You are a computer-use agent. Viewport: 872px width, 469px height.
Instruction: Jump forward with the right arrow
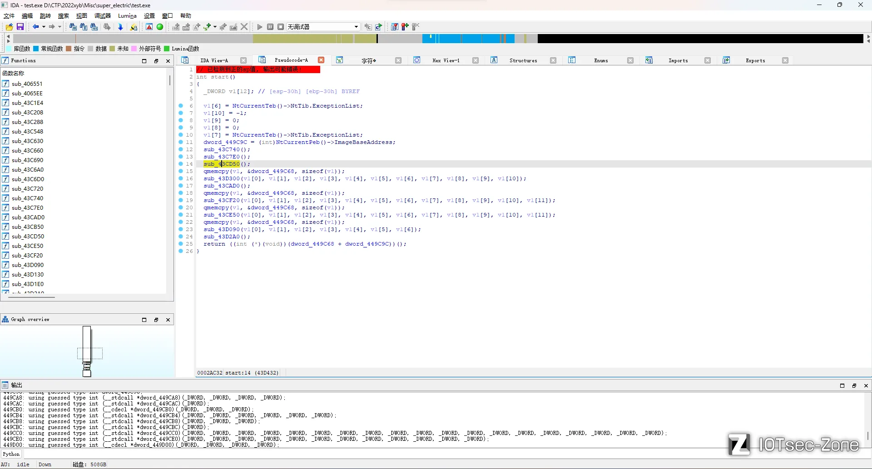(x=52, y=27)
